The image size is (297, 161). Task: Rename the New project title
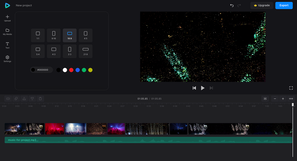coord(24,6)
